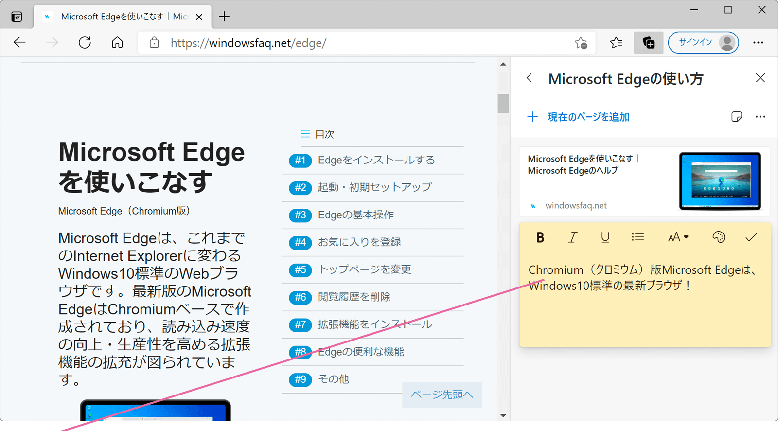Click the サインイン profile button
The image size is (778, 431).
pyautogui.click(x=704, y=43)
